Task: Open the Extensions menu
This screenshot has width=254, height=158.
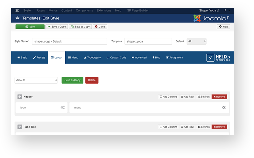Action: 104,10
